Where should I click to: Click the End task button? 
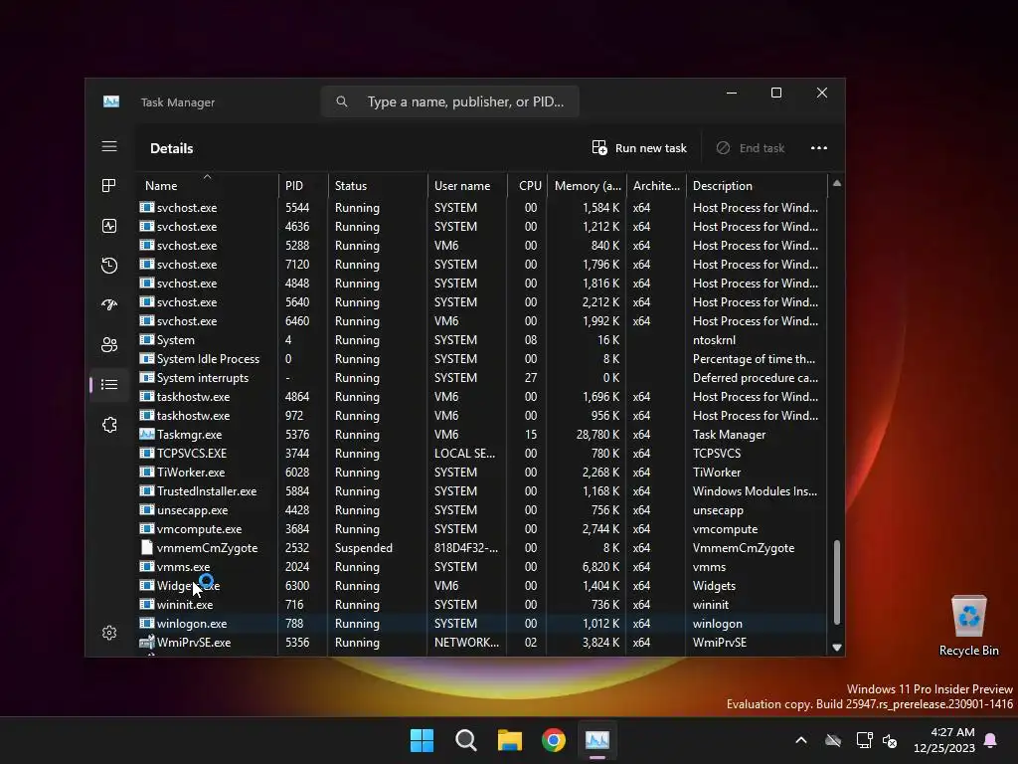[x=751, y=148]
